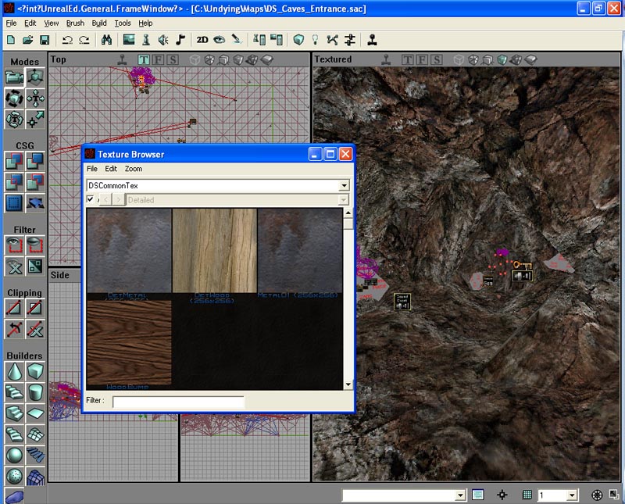625x504 pixels.
Task: Open the Tools menu
Action: [123, 23]
